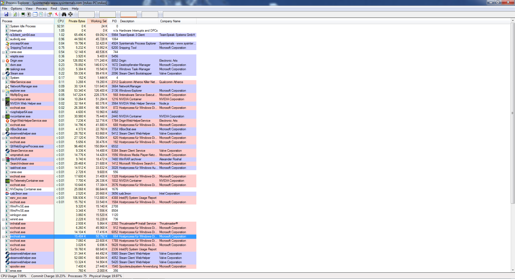
Task: Toggle Show Lower Pane toolbar icon
Action: click(35, 14)
